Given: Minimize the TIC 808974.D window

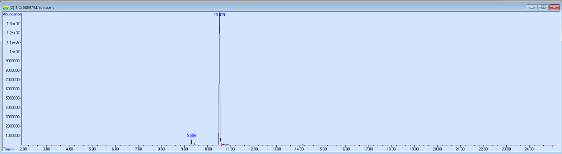Looking at the screenshot, I should [531, 7].
